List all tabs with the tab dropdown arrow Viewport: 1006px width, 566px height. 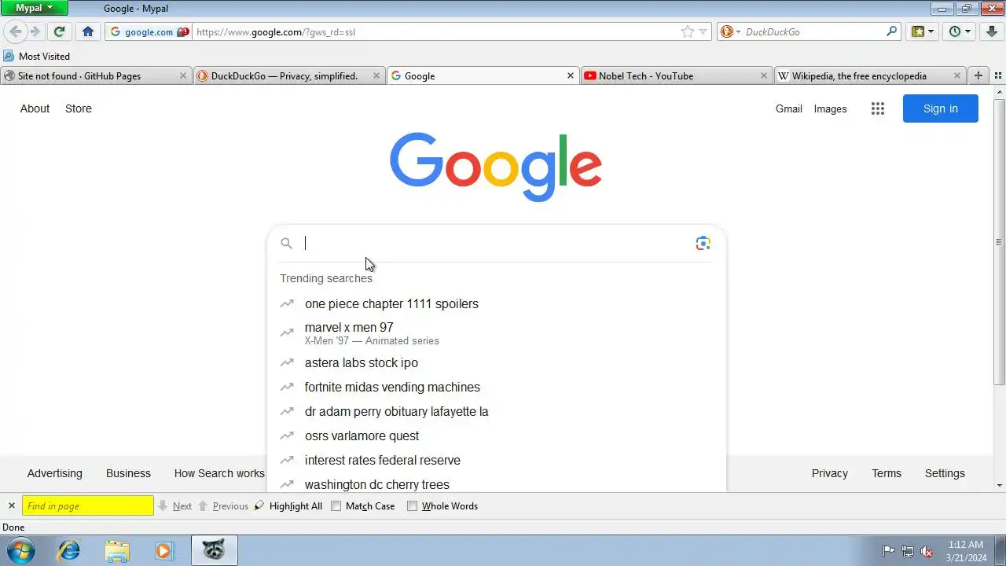(997, 75)
